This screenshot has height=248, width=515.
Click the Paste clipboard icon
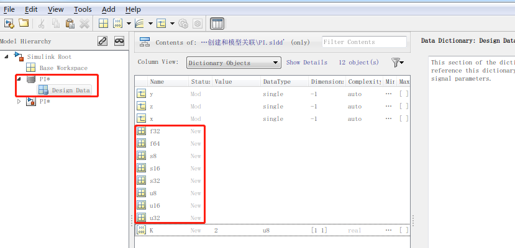click(x=70, y=24)
